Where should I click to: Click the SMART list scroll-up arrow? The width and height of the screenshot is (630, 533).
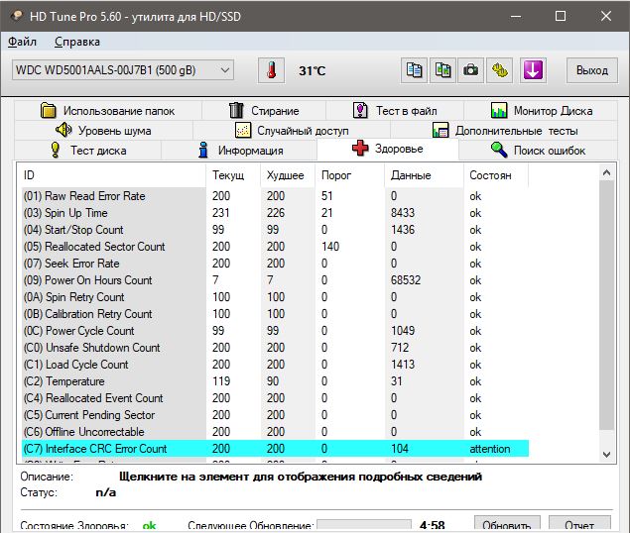point(607,172)
